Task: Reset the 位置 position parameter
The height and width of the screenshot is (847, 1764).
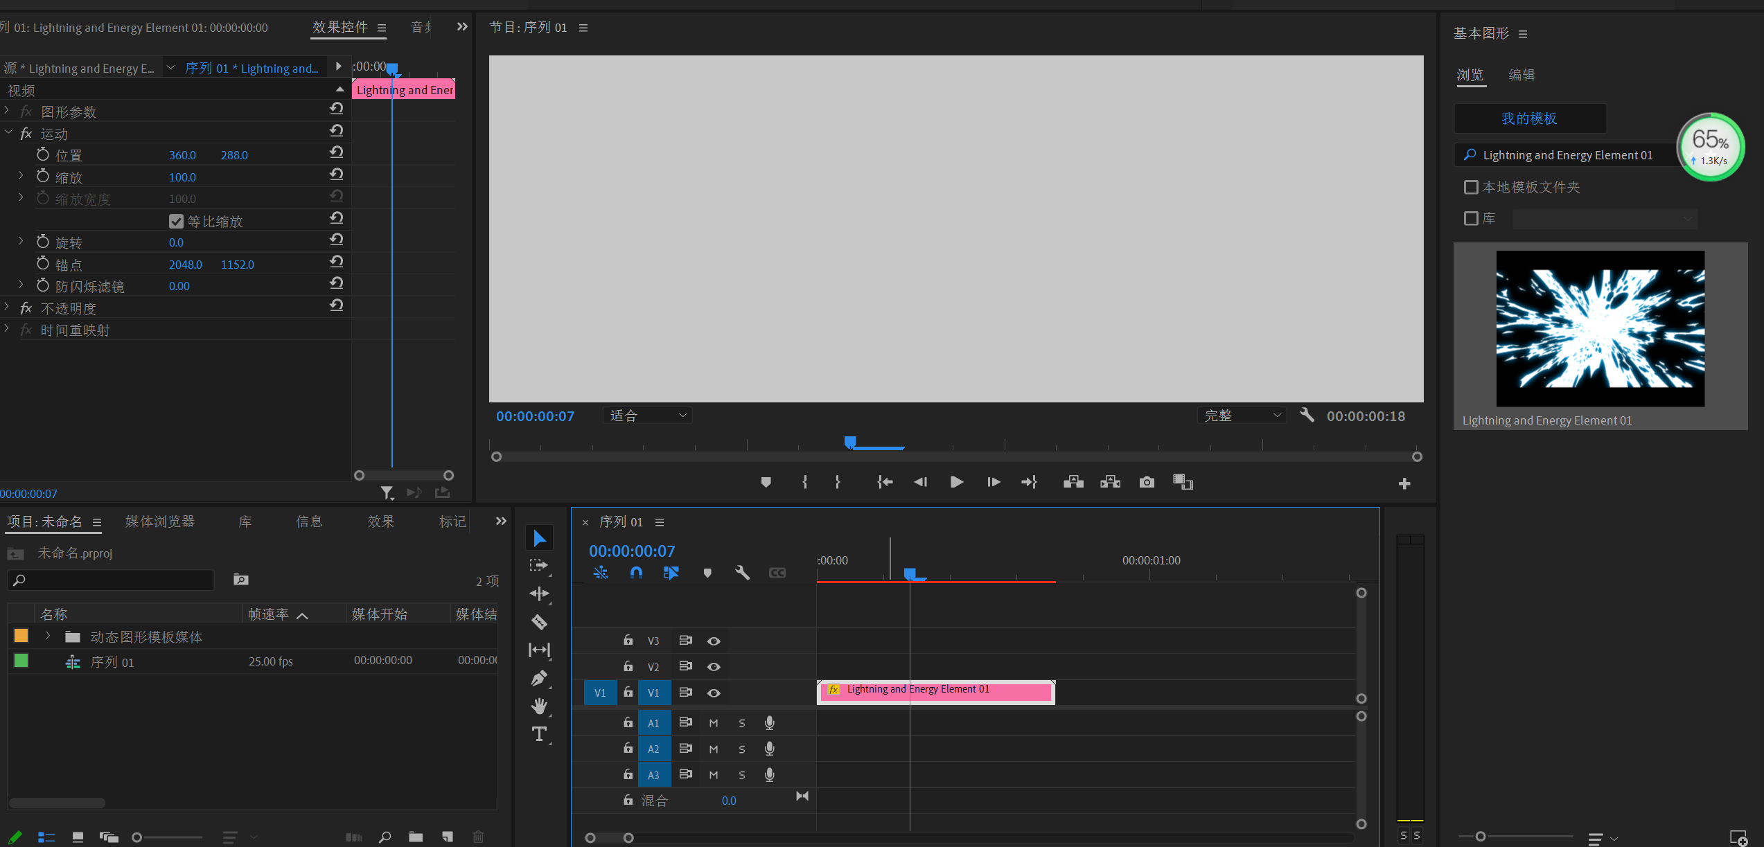Action: 337,152
